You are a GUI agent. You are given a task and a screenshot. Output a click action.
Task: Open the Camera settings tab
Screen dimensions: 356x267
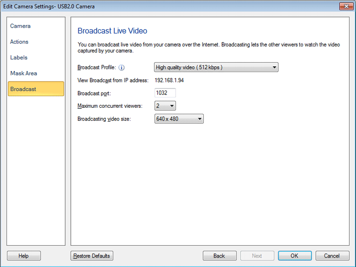[20, 26]
